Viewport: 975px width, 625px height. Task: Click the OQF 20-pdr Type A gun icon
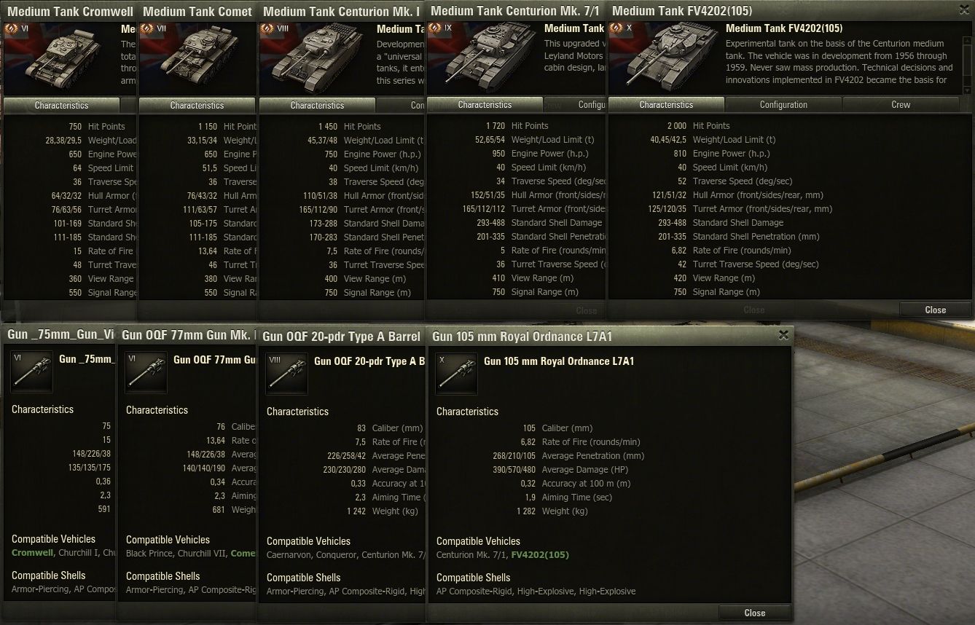[287, 374]
